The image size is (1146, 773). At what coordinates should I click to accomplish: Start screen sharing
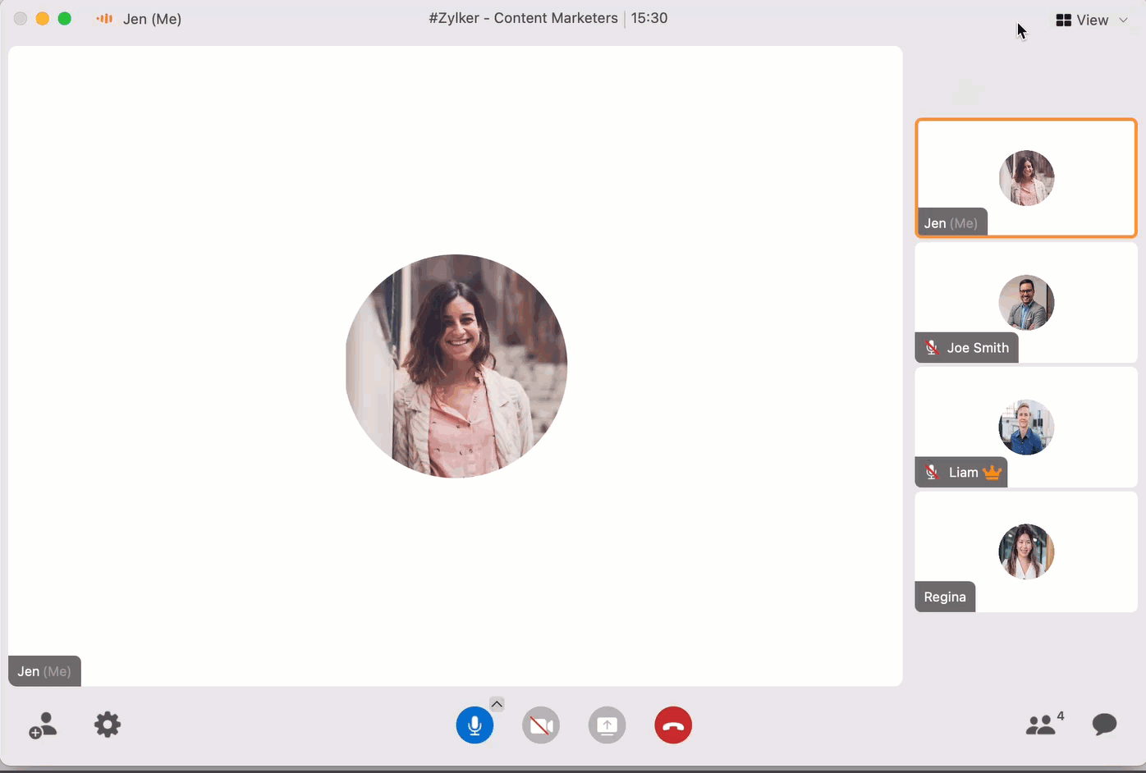607,725
